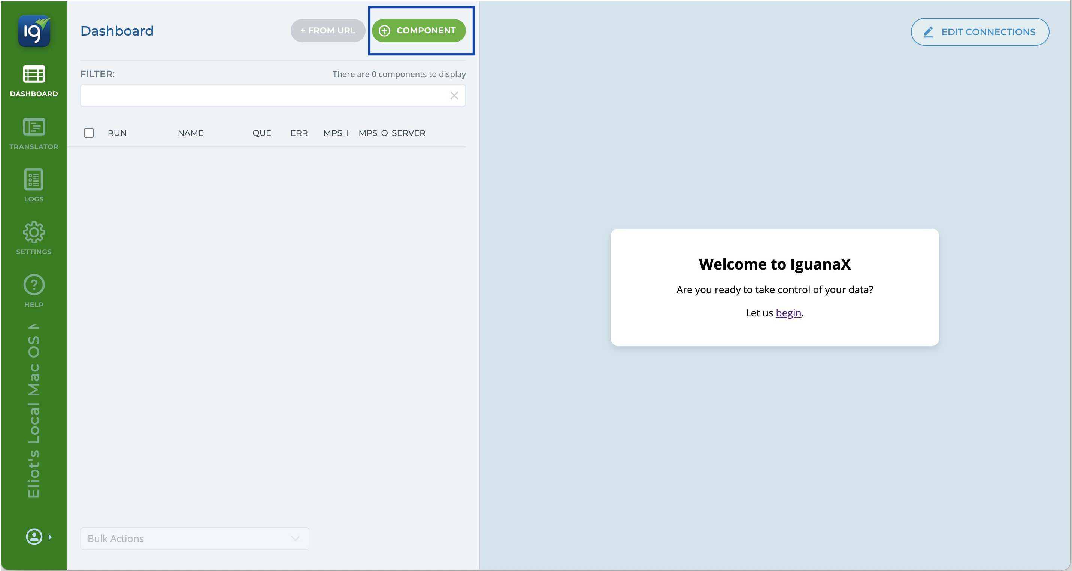Click the IguanaX logo icon

pos(34,31)
